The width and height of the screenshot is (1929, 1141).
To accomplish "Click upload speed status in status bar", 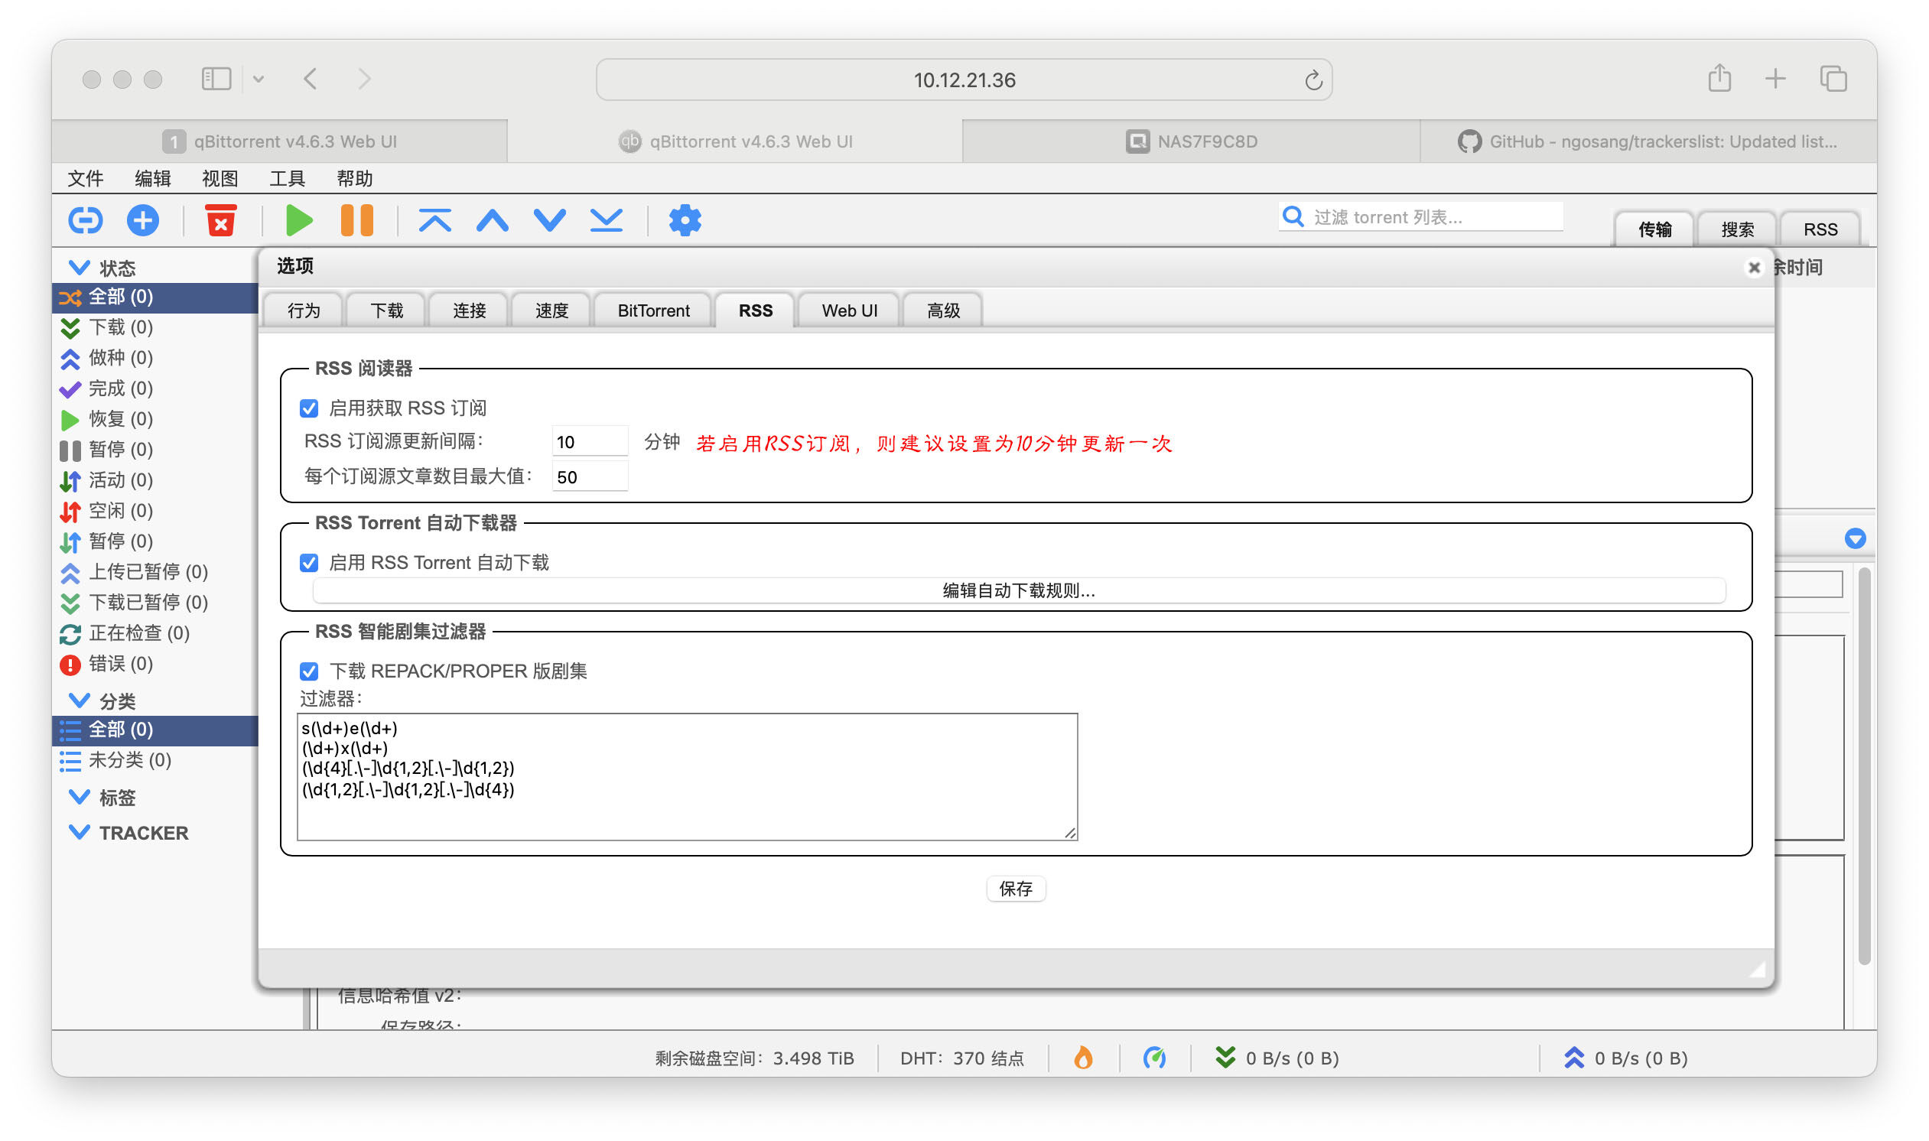I will click(1626, 1058).
